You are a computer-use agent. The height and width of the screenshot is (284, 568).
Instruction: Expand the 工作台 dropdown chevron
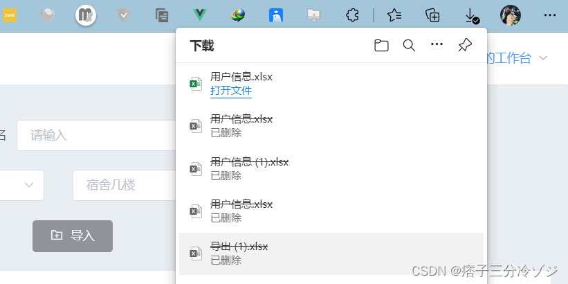click(x=542, y=58)
